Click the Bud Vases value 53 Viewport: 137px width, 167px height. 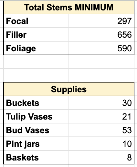pyautogui.click(x=101, y=130)
